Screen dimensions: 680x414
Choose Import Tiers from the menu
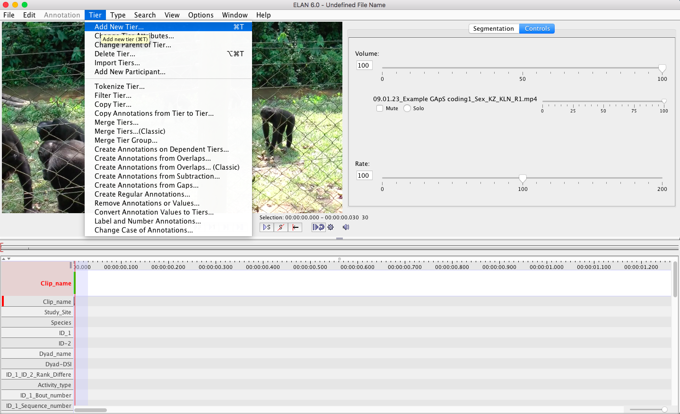[x=117, y=62]
